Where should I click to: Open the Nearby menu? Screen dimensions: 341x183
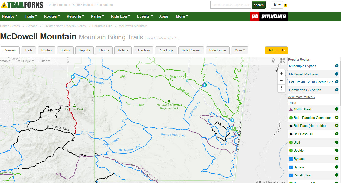tap(10, 16)
